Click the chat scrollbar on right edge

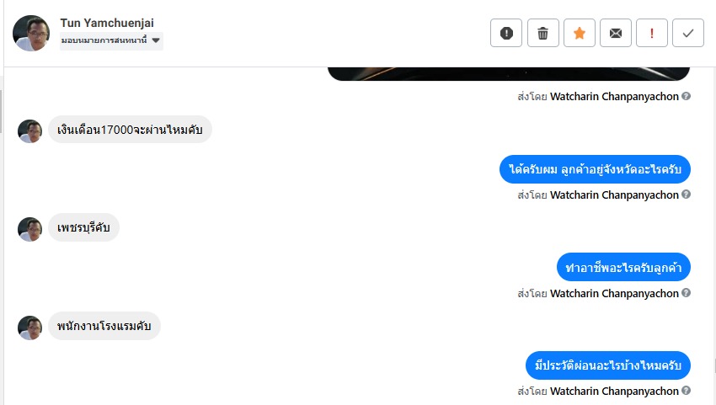(x=714, y=365)
